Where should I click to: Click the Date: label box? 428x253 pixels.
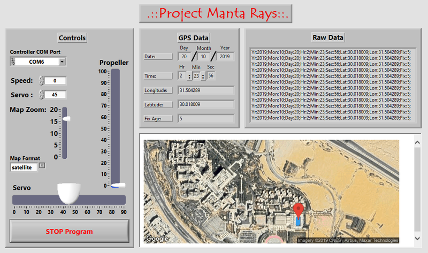point(158,57)
